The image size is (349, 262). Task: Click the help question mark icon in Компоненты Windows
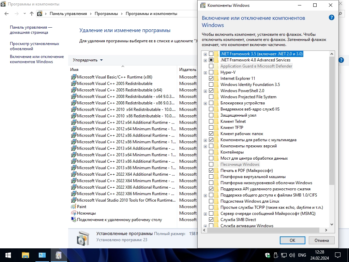click(331, 18)
